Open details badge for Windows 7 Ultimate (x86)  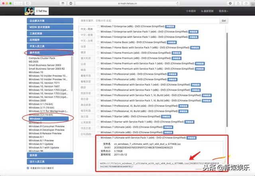tap(168, 133)
